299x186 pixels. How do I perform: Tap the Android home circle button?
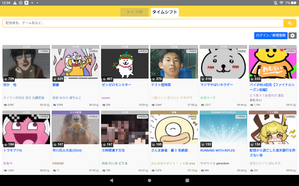click(x=149, y=180)
